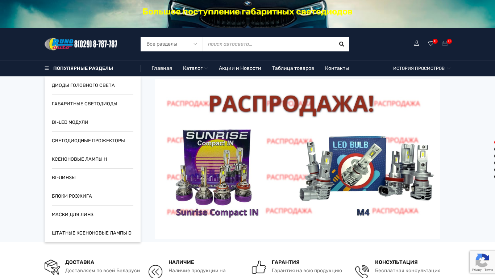Expand the Каталог menu chevron

click(x=206, y=68)
